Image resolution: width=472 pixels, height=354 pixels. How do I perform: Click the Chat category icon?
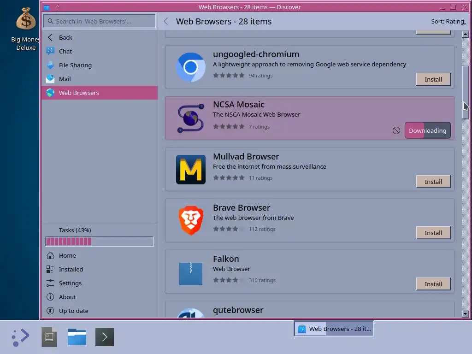coord(50,51)
